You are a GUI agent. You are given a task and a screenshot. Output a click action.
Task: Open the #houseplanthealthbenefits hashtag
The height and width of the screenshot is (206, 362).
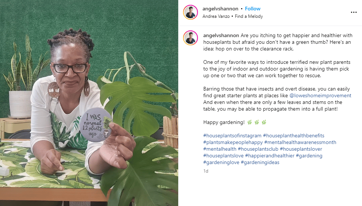(x=294, y=136)
